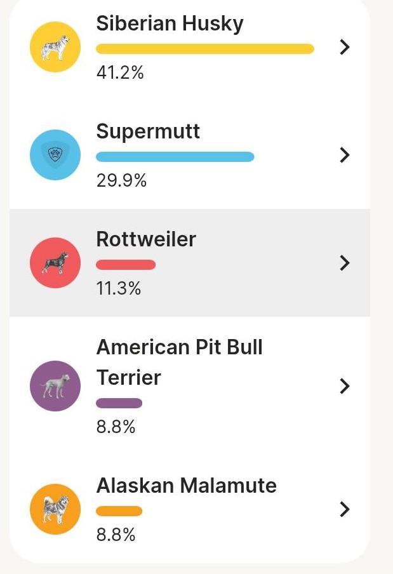Viewport: 393px width, 574px height.
Task: Click the 29.9% Supermutt value
Action: [x=121, y=181]
